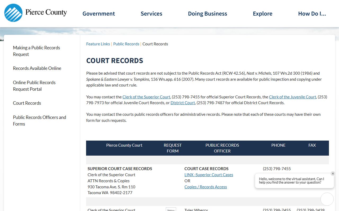
Task: Open Records Available Online sidebar link
Action: tap(37, 68)
